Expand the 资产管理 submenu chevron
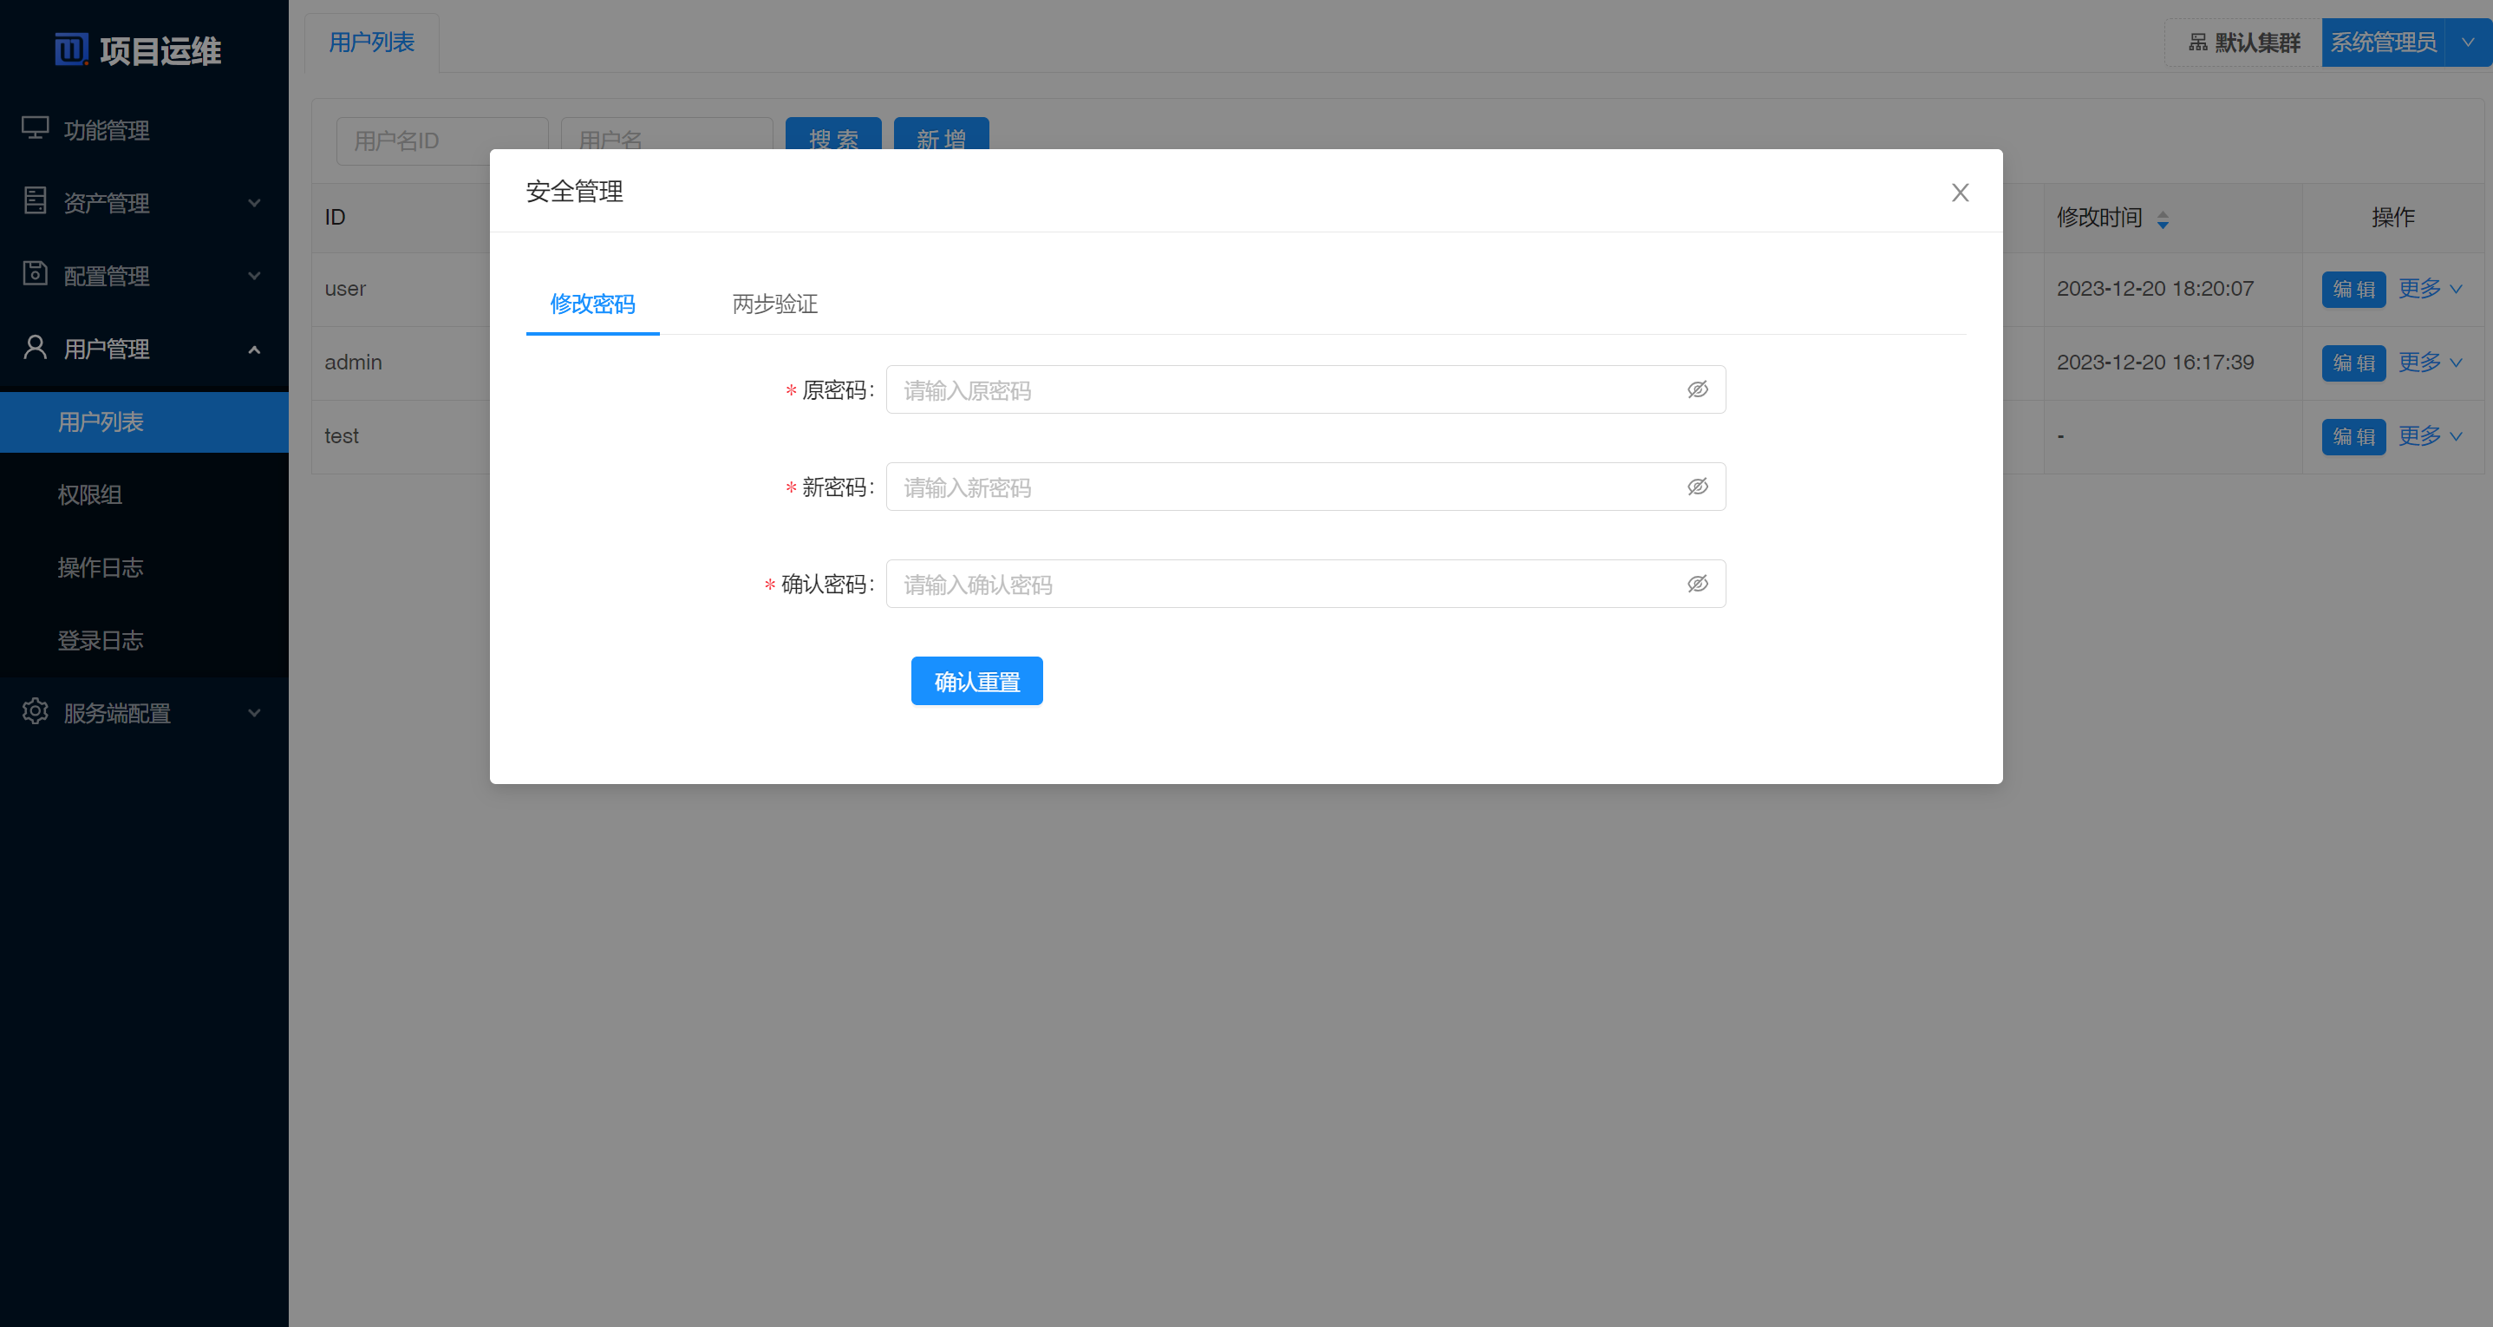2493x1327 pixels. click(x=255, y=202)
